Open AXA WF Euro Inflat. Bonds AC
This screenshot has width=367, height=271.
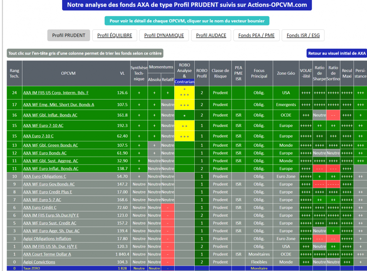pyautogui.click(x=51, y=168)
